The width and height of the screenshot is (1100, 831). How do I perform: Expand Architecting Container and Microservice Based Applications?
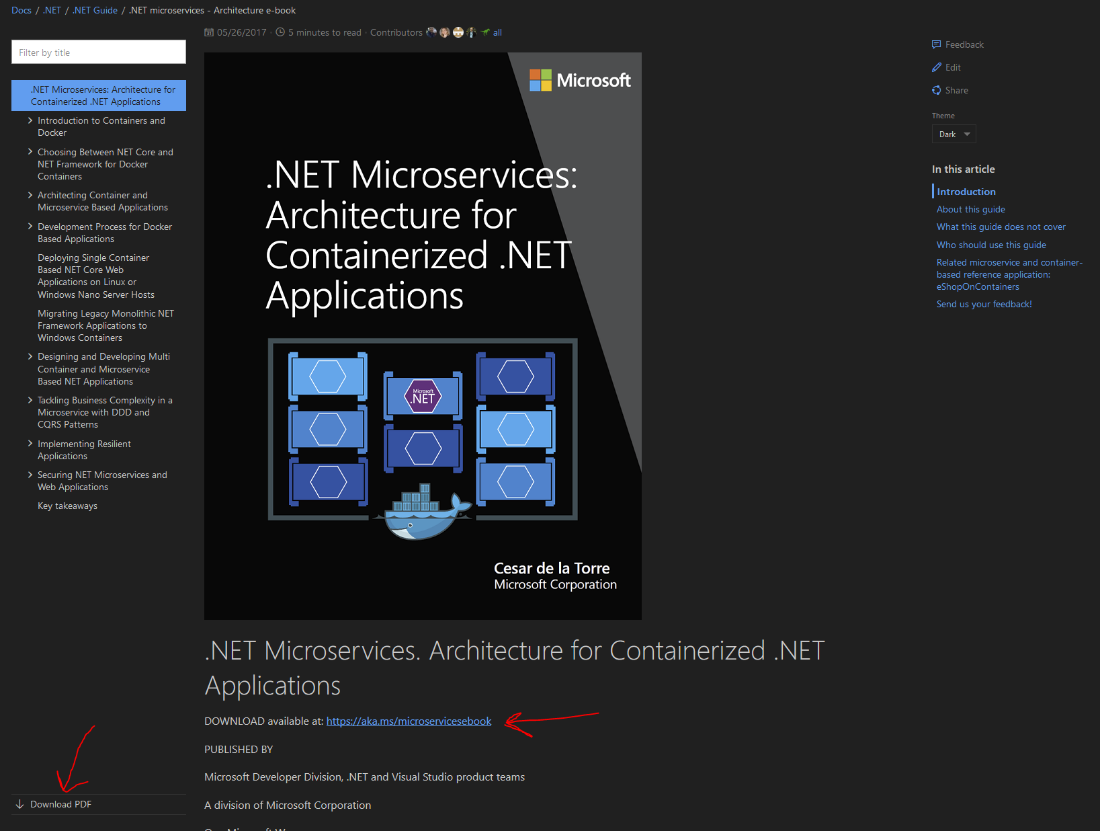(x=30, y=195)
